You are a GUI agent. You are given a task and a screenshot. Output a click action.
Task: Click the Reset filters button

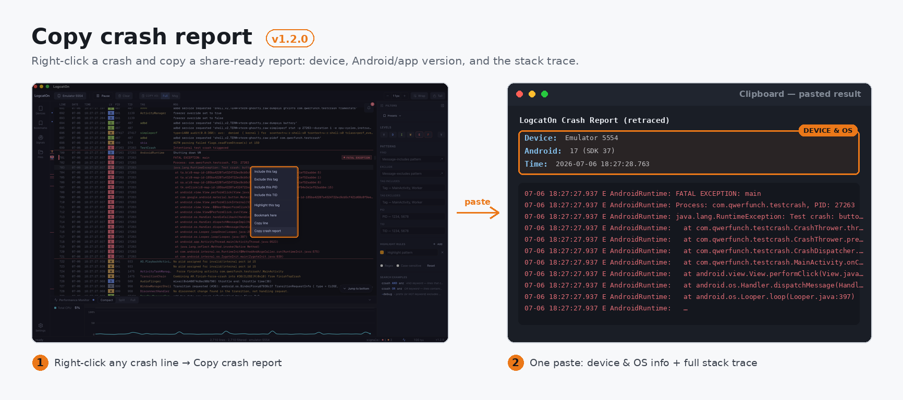tap(431, 266)
